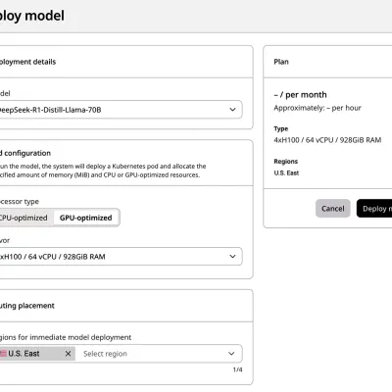Image resolution: width=392 pixels, height=392 pixels.
Task: Click the U.S. East flag icon
Action: click(3, 354)
